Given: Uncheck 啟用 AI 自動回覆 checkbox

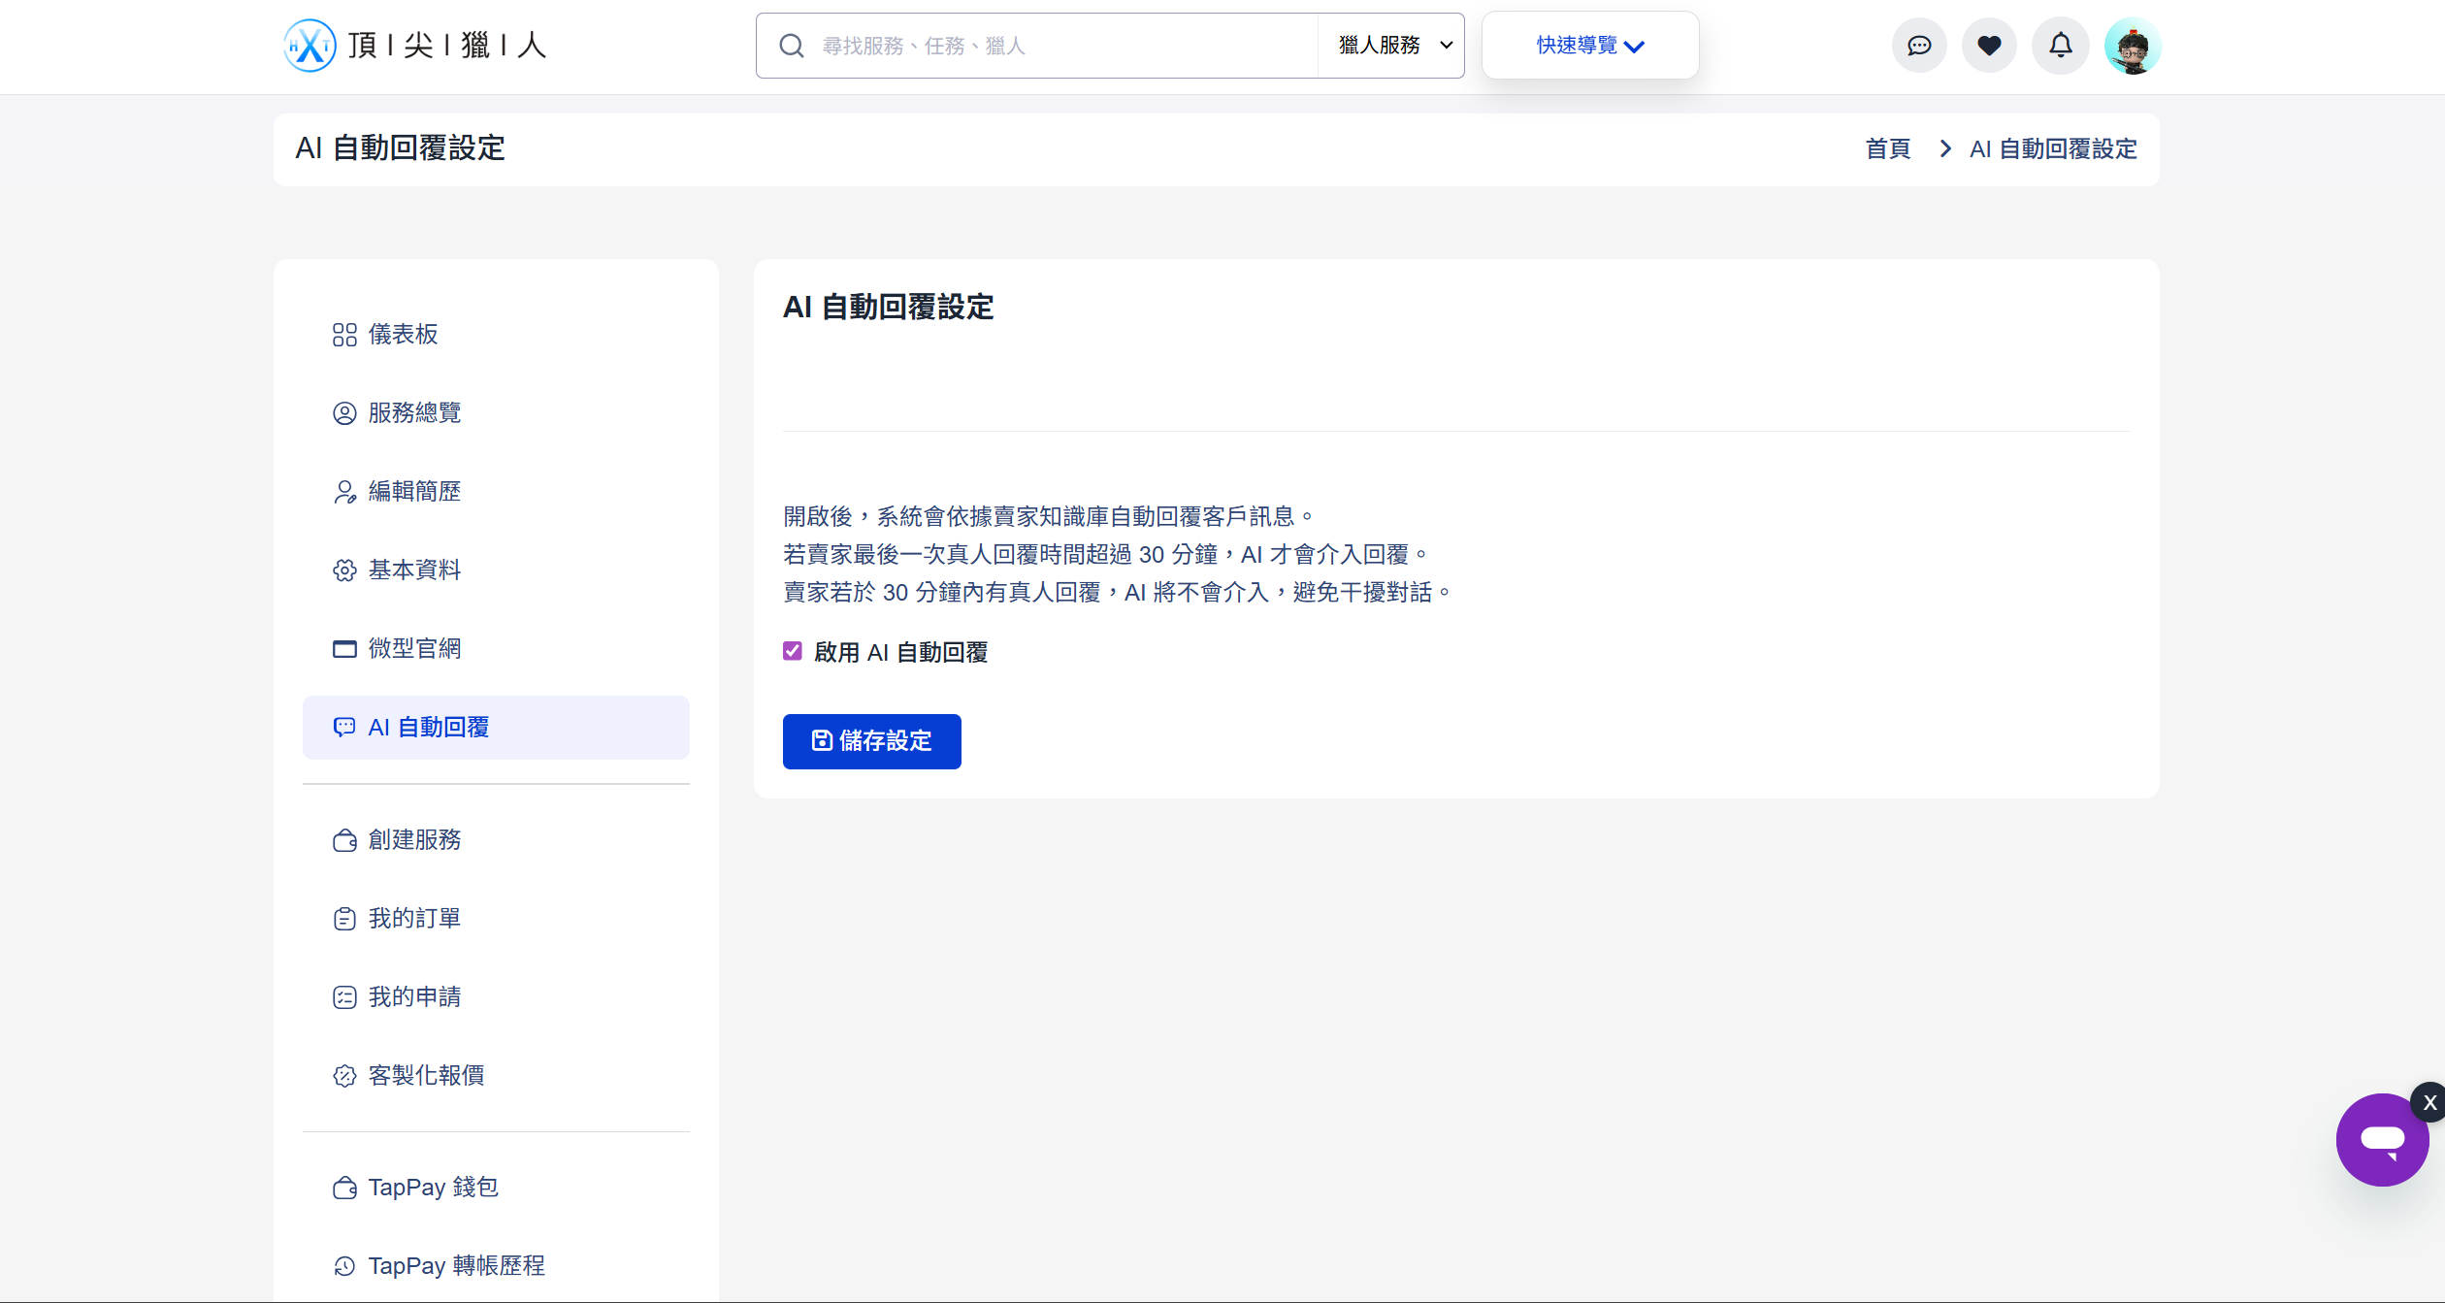Looking at the screenshot, I should (x=793, y=651).
